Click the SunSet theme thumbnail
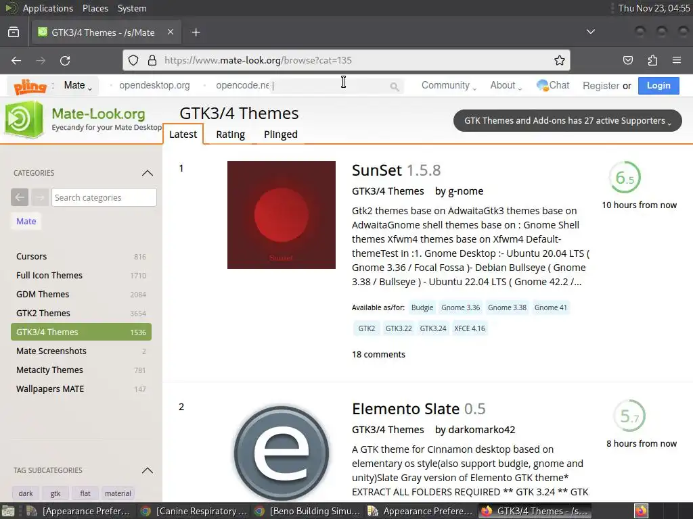The height and width of the screenshot is (519, 693). coord(281,214)
